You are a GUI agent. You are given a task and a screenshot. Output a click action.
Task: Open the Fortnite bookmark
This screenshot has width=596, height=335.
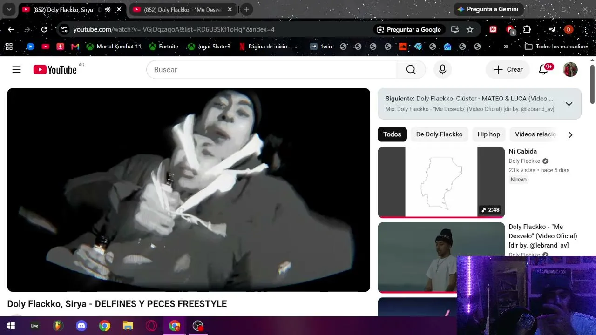(163, 47)
